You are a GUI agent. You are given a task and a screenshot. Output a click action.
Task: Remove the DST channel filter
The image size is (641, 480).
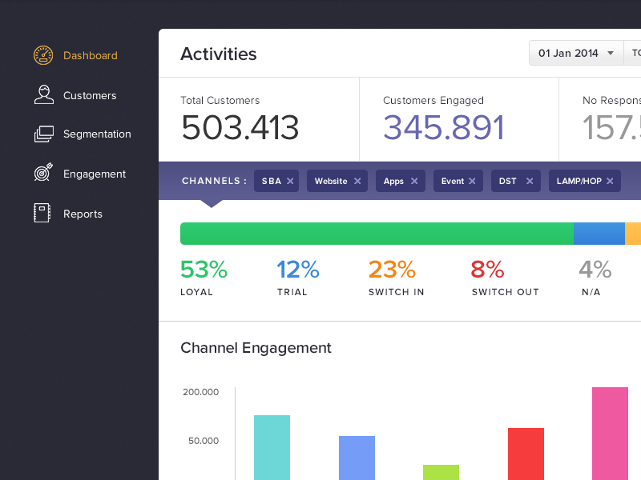click(530, 181)
